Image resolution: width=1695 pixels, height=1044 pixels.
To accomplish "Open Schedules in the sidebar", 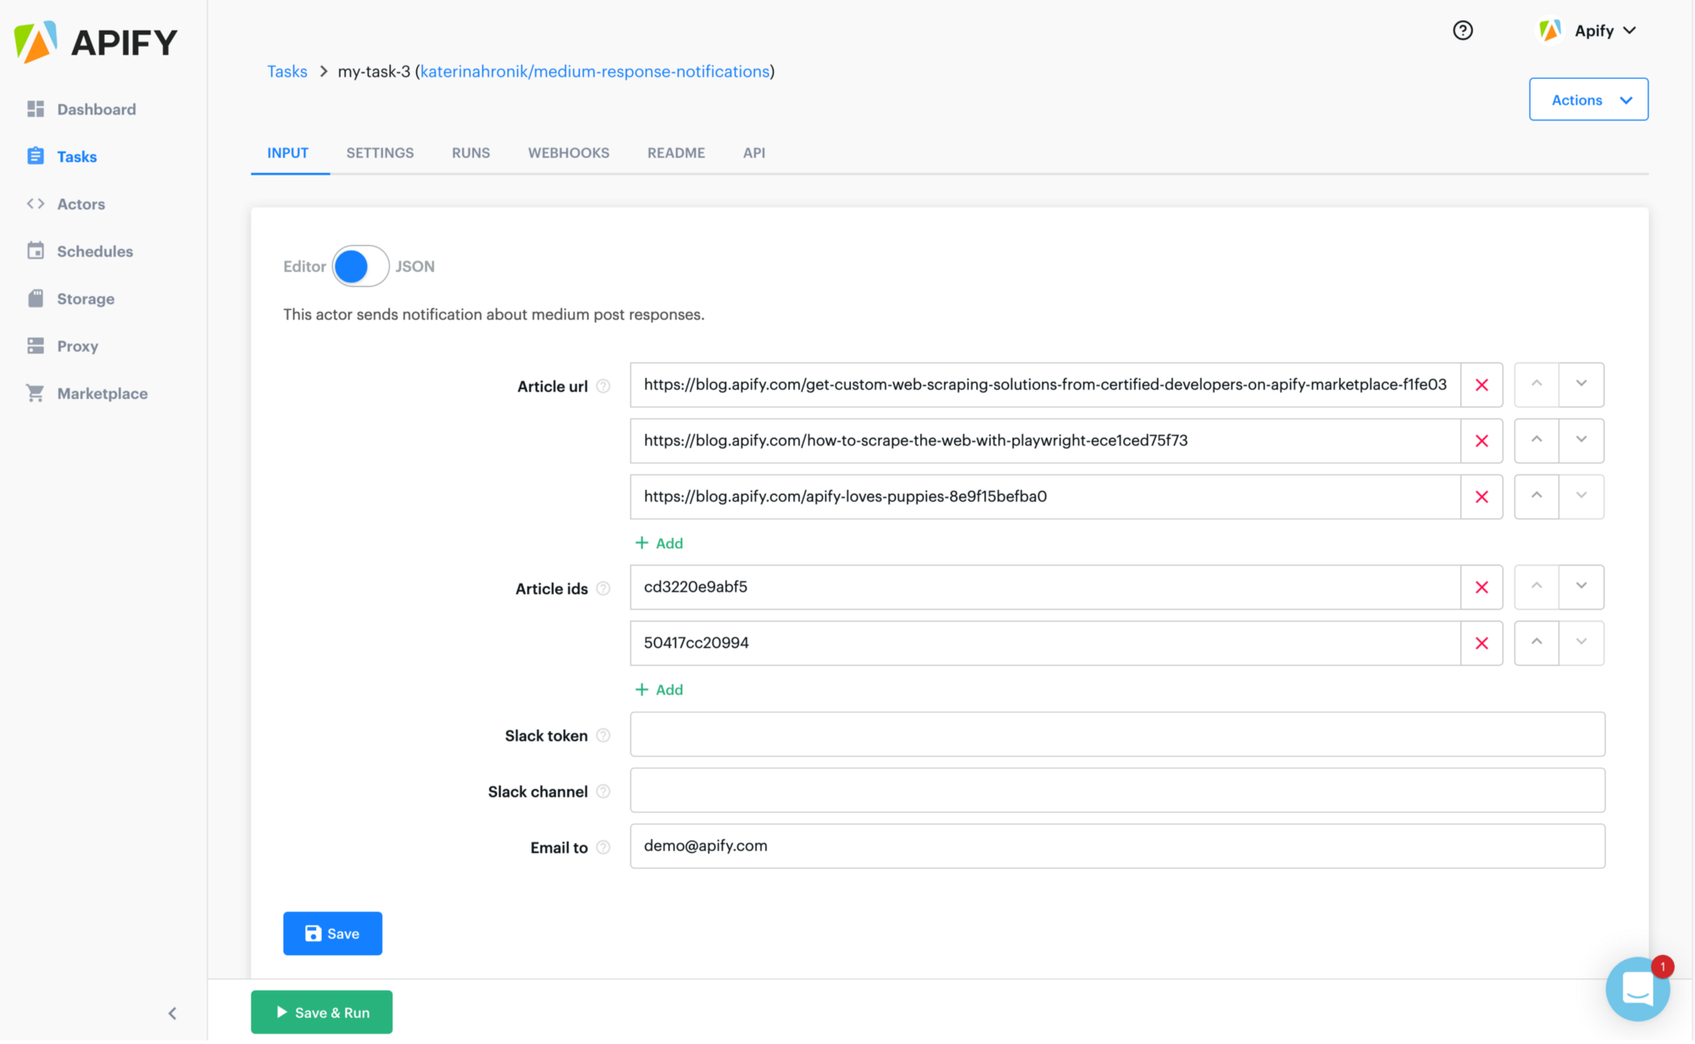I will click(x=80, y=252).
